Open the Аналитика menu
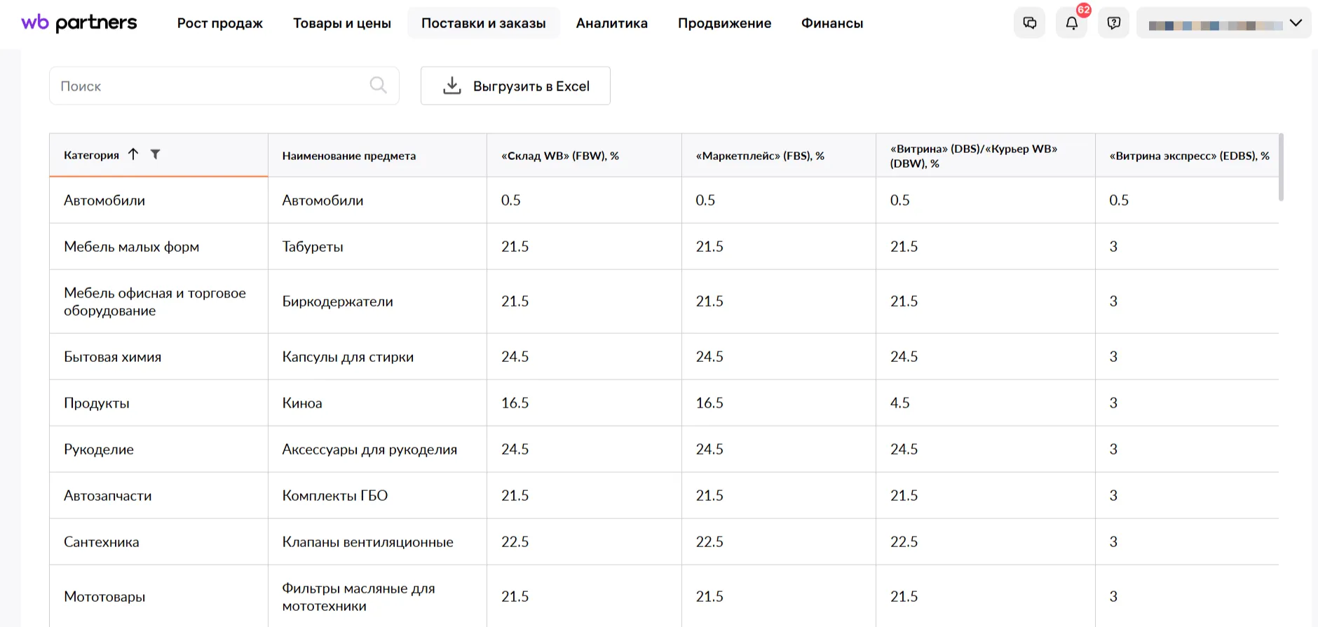 point(611,23)
